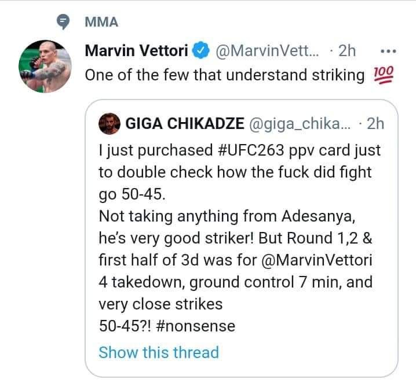416x387 pixels.
Task: Click the 100 points emoji
Action: click(x=384, y=75)
